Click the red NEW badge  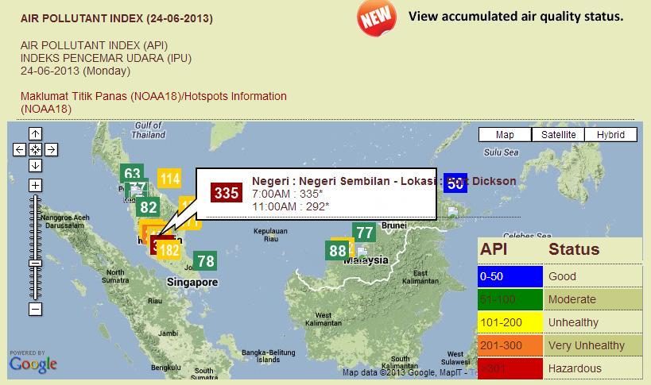[377, 17]
